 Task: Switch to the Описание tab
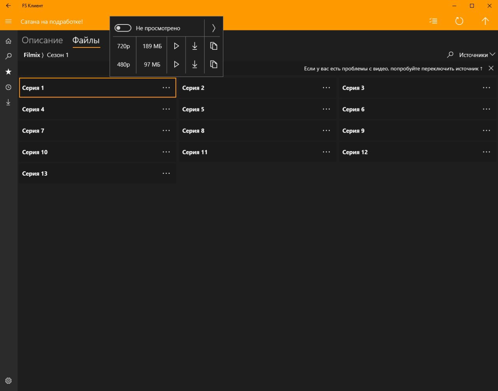[42, 40]
